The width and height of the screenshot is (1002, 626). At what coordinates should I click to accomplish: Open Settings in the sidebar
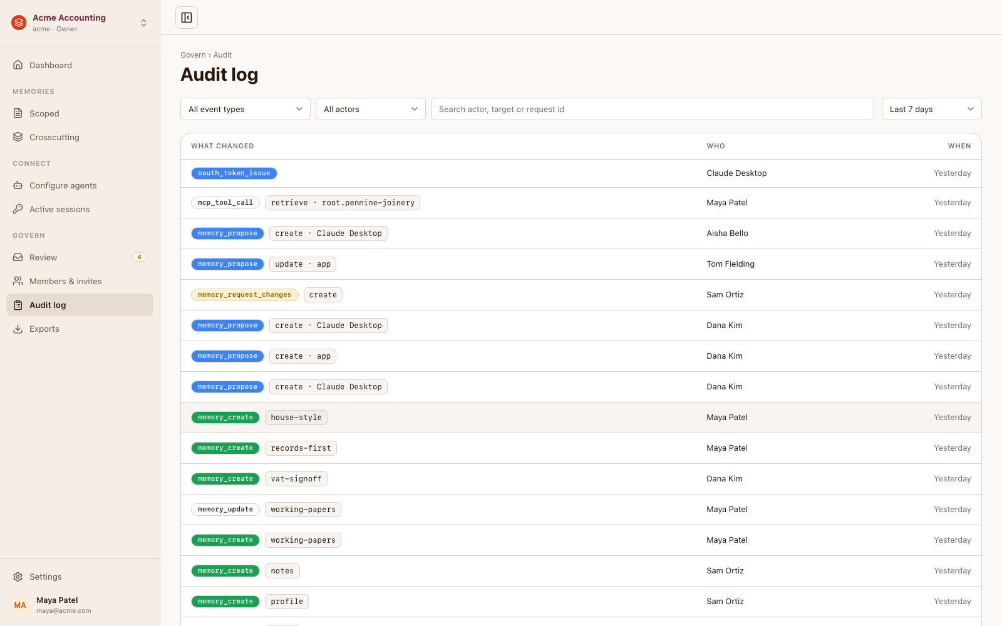coord(80,577)
